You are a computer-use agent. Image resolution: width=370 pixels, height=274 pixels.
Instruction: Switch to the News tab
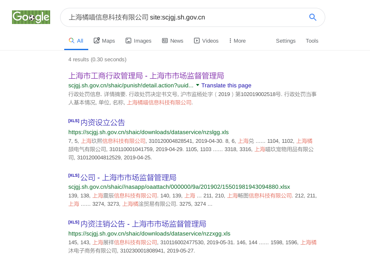(177, 41)
